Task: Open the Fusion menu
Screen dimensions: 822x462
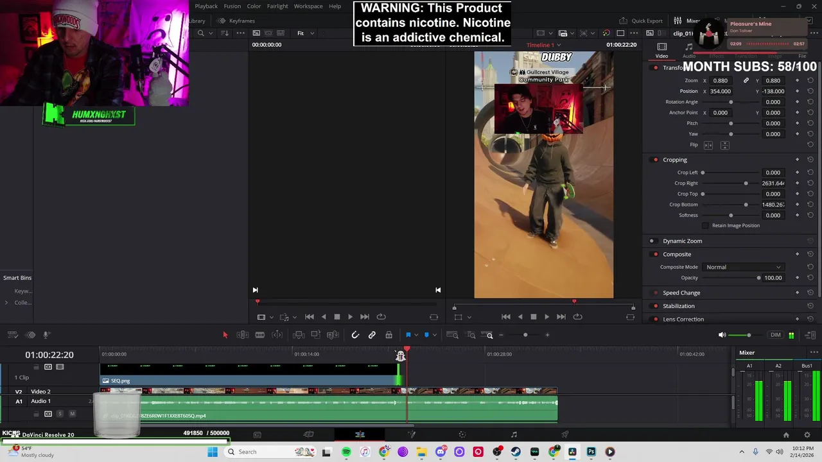Action: 232,6
